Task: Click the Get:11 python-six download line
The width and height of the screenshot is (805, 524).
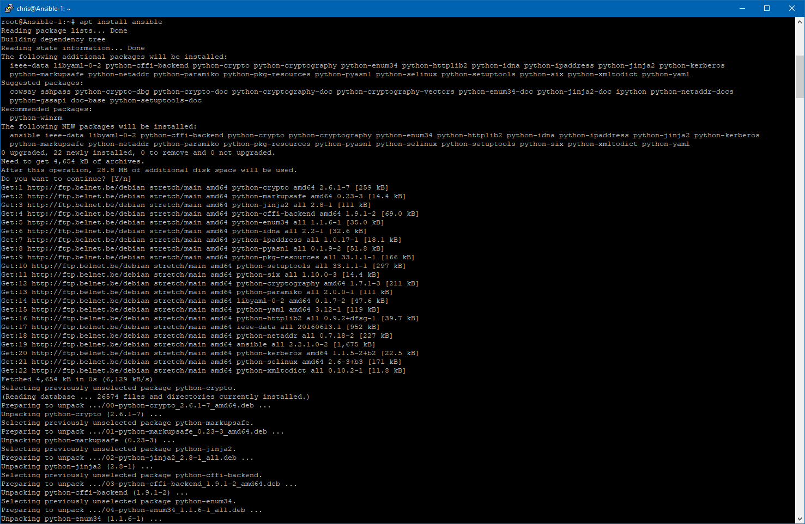Action: click(191, 275)
